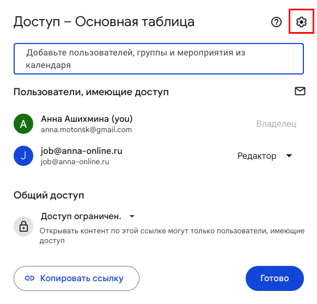
Task: Select the job@anna-online.ru user name
Action: pos(82,151)
